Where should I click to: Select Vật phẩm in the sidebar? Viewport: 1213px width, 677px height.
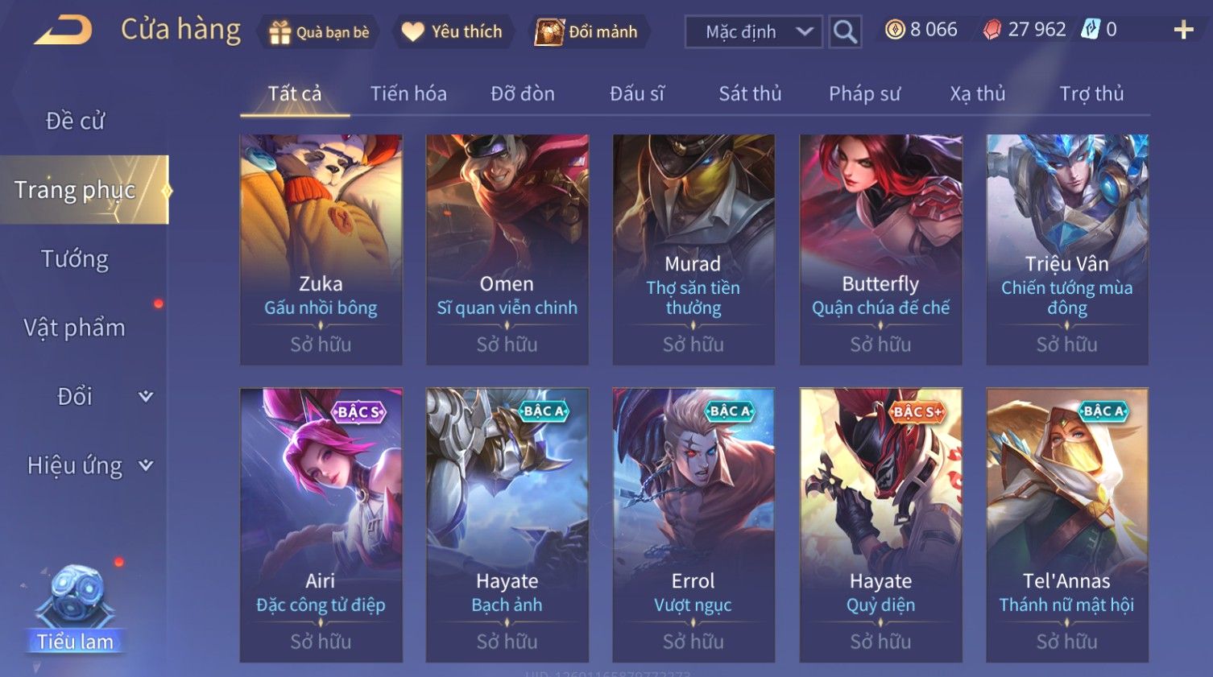pyautogui.click(x=75, y=328)
